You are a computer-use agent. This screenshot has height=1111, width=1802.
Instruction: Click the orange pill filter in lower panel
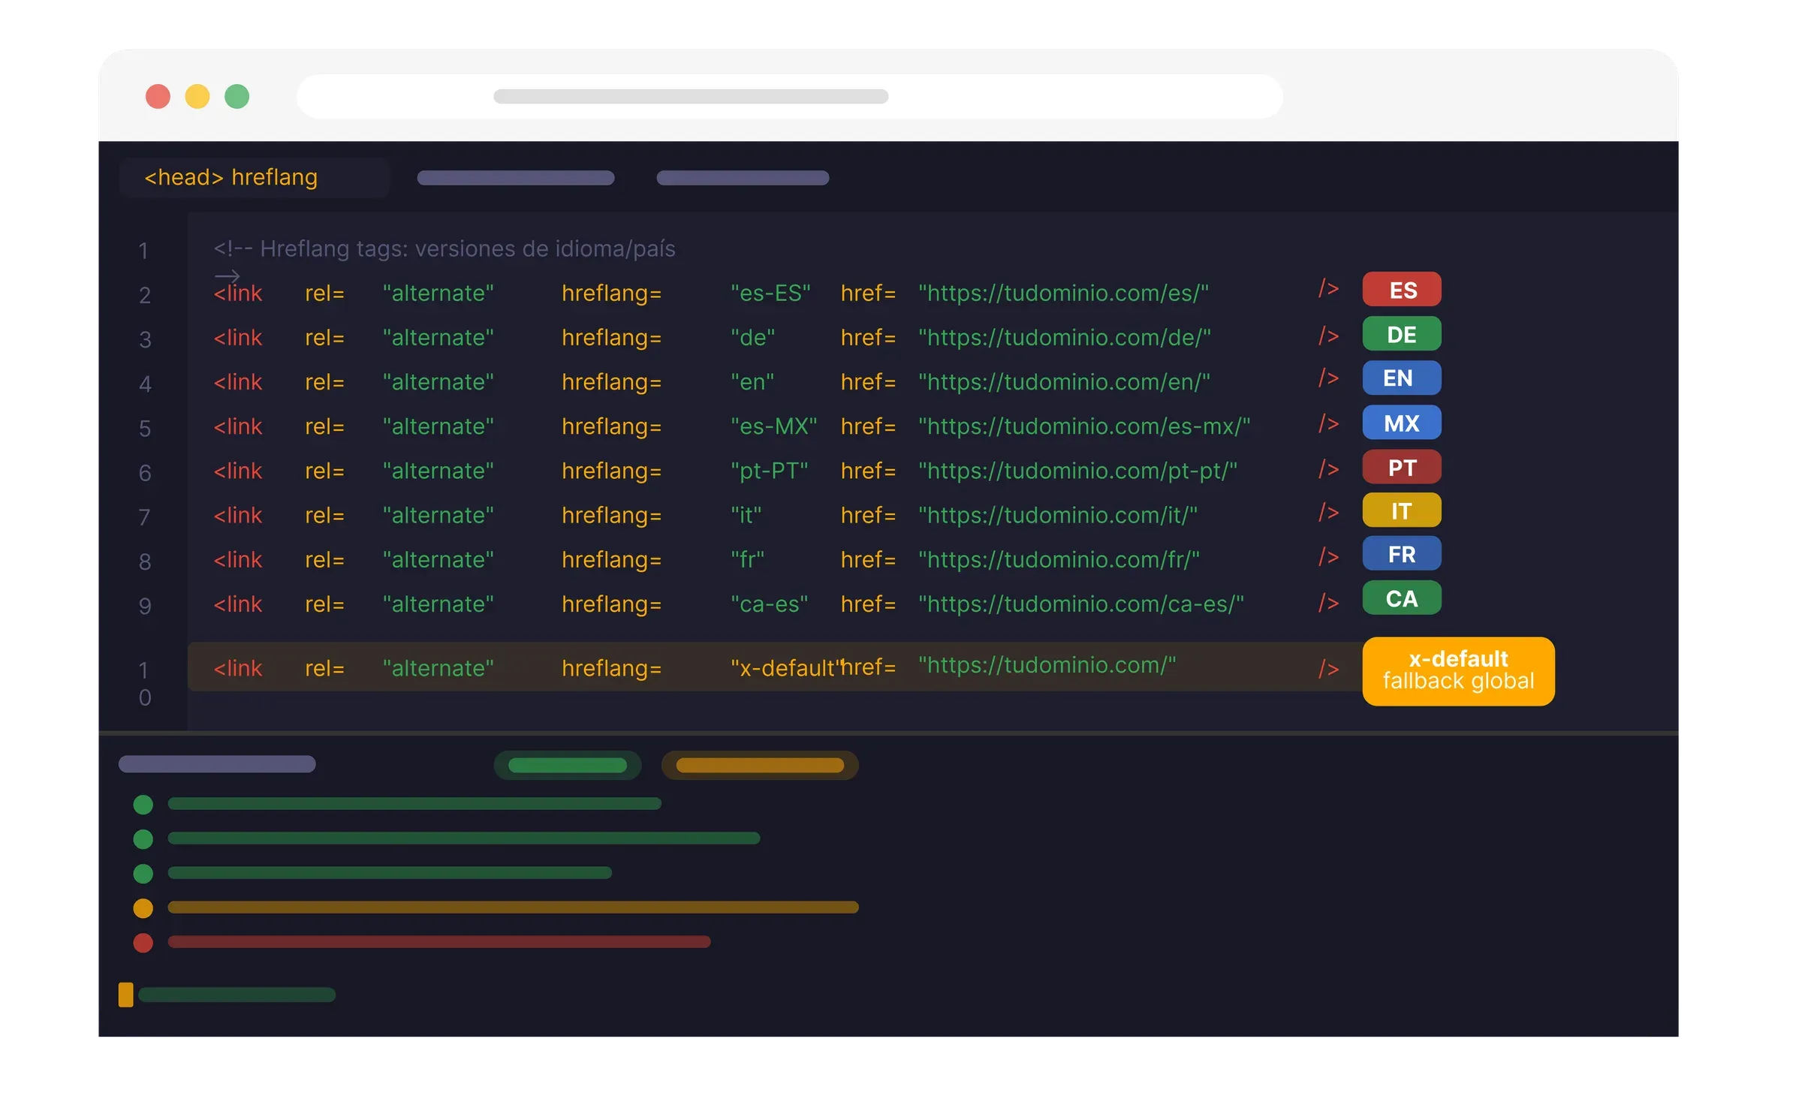760,765
